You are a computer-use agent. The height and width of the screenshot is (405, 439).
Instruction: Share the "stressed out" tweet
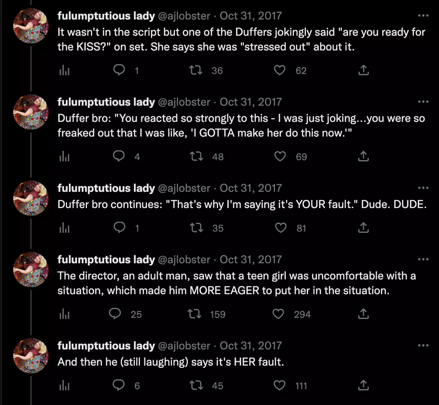tap(363, 70)
